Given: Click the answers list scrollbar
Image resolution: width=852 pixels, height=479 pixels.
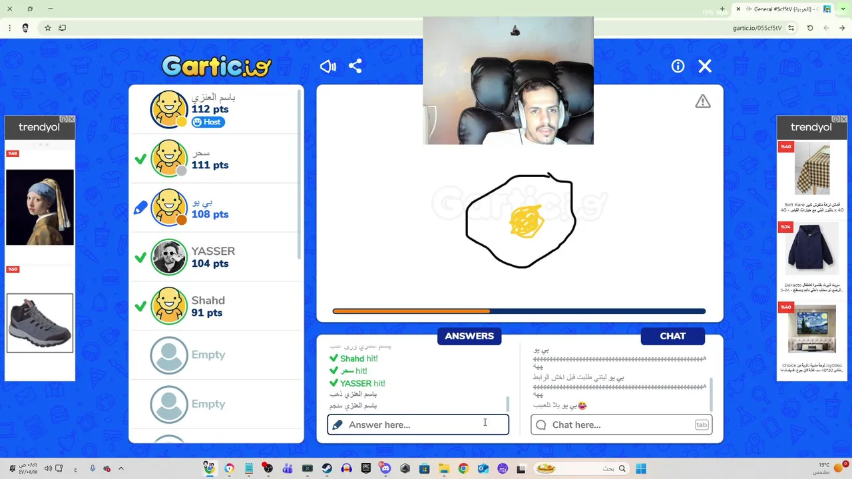Looking at the screenshot, I should [x=508, y=404].
